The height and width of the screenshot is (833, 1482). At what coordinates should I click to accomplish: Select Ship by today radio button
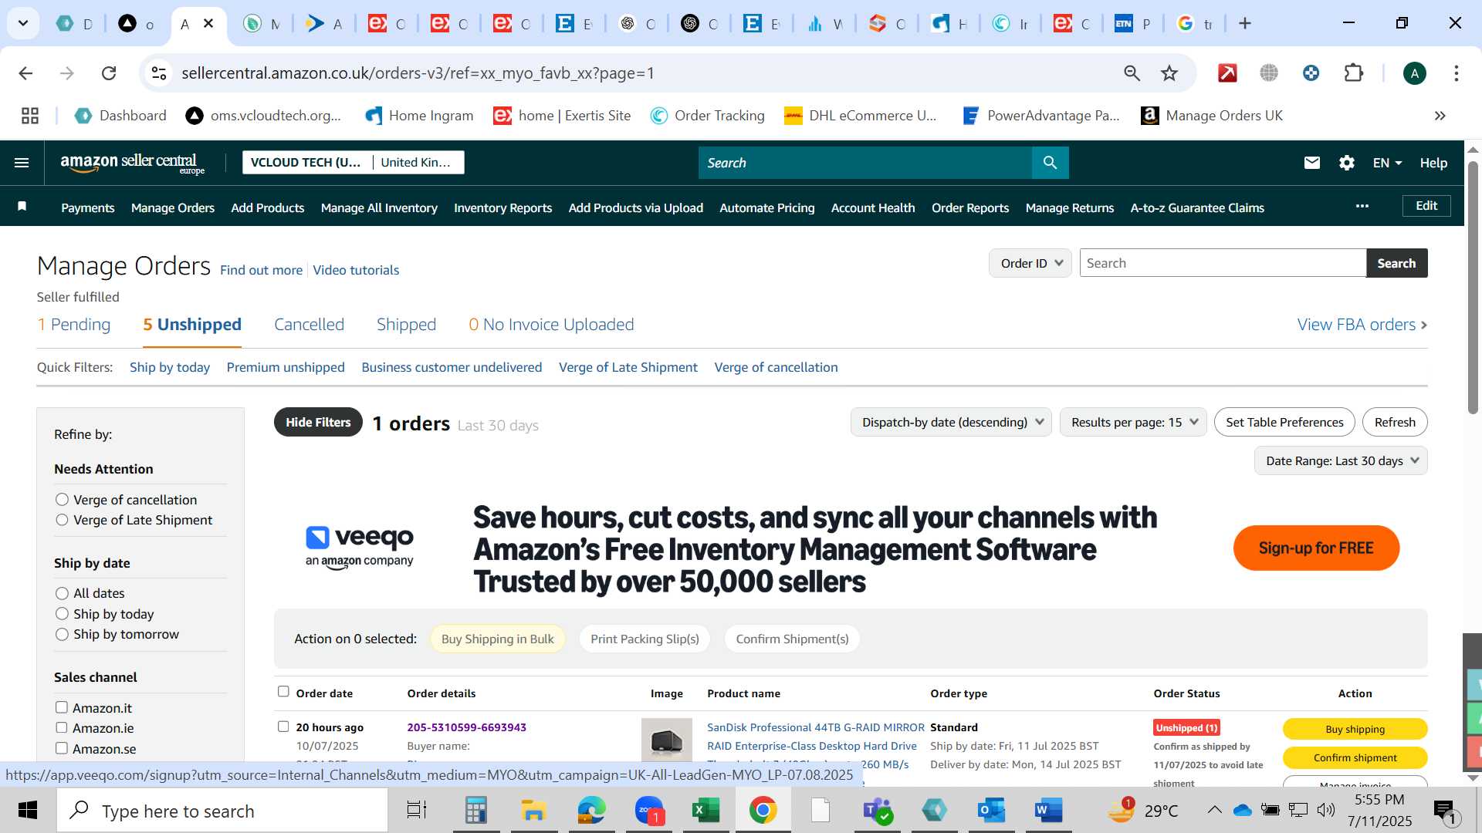[x=62, y=614]
